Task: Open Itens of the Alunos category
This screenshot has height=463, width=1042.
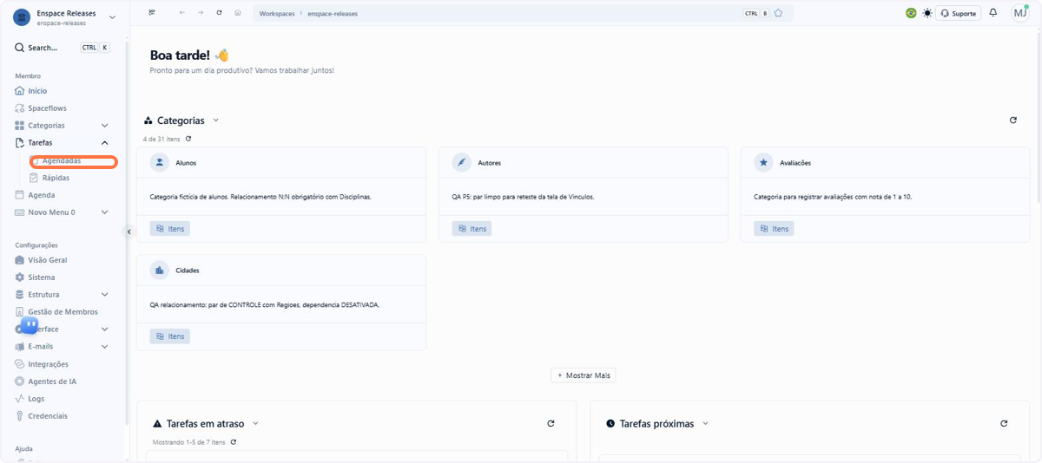Action: (169, 229)
